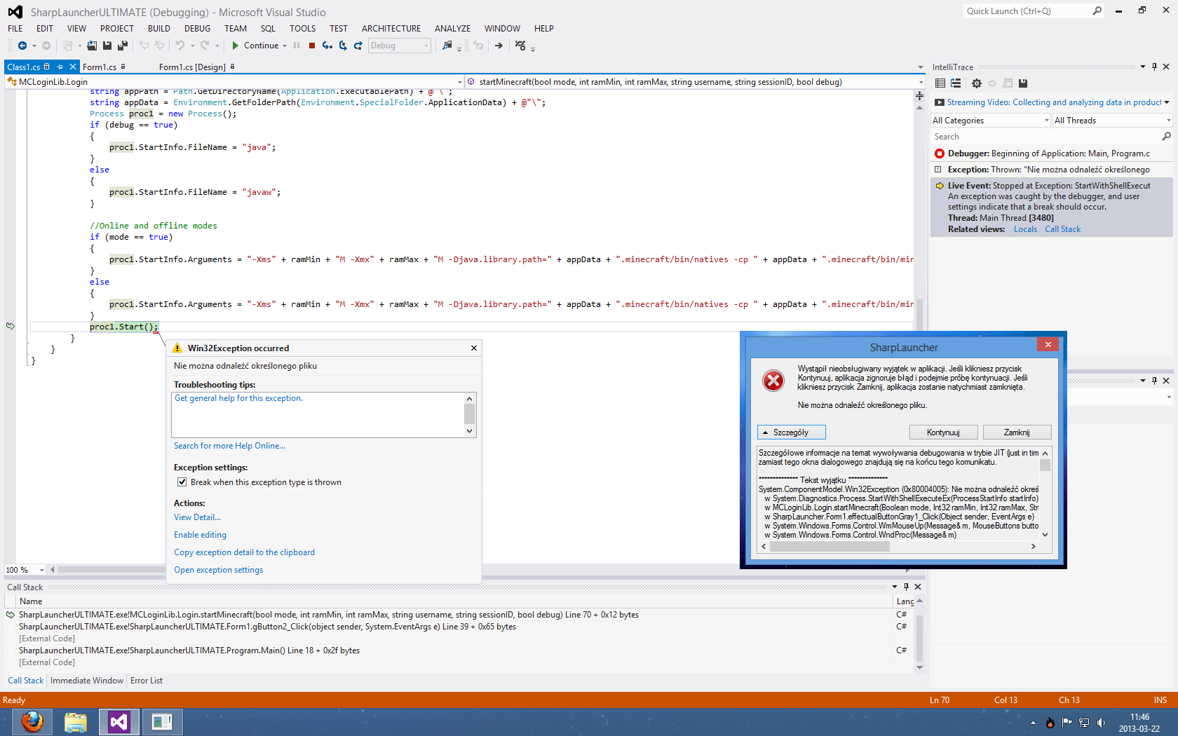Screen dimensions: 1178x736
Task: Save IntelliTrace recording with floppy icon
Action: pos(1023,83)
